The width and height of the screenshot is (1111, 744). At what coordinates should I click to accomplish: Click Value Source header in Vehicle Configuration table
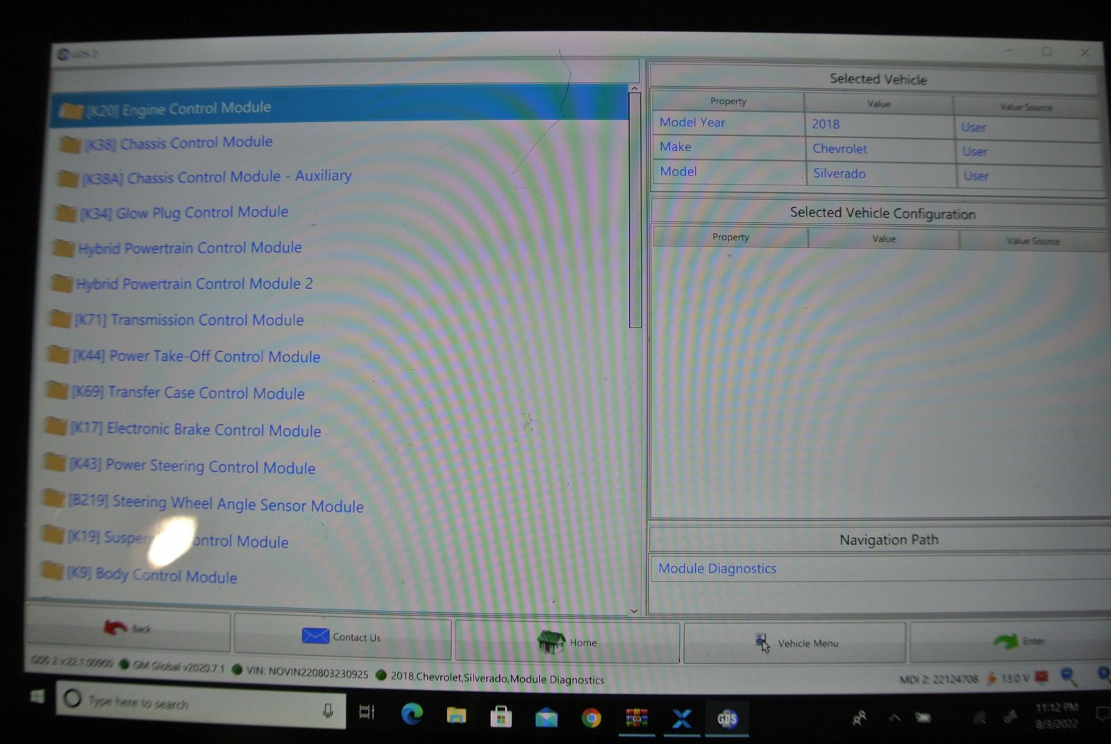(1033, 242)
